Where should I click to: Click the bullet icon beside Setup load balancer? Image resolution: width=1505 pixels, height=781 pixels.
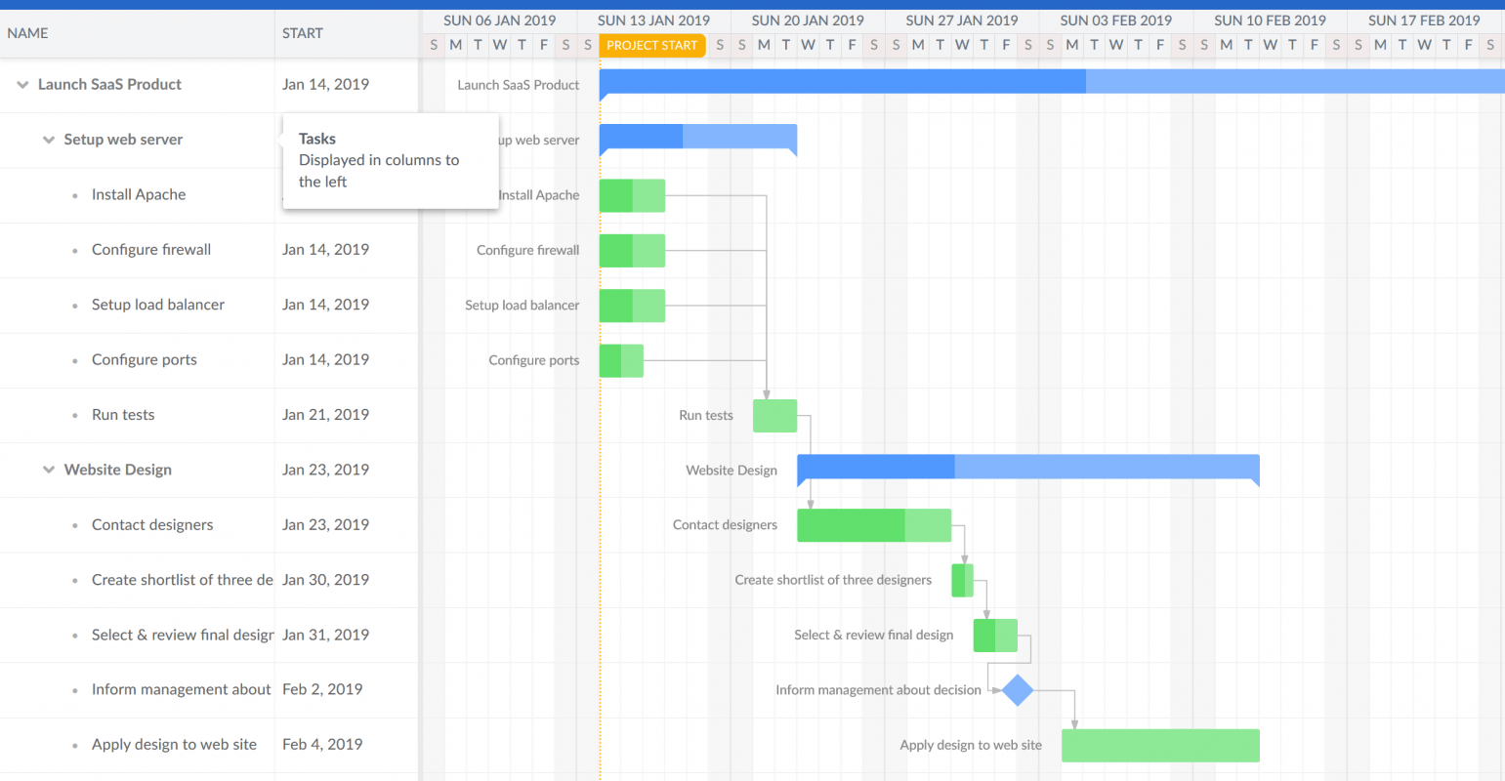(73, 305)
